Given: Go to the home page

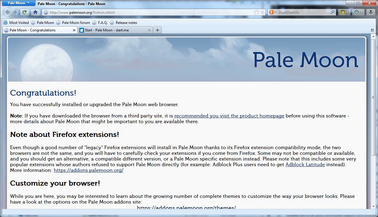Looking at the screenshot, I should 35,12.
